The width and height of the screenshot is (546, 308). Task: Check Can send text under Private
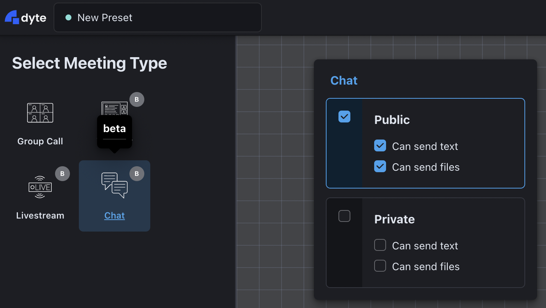tap(380, 245)
